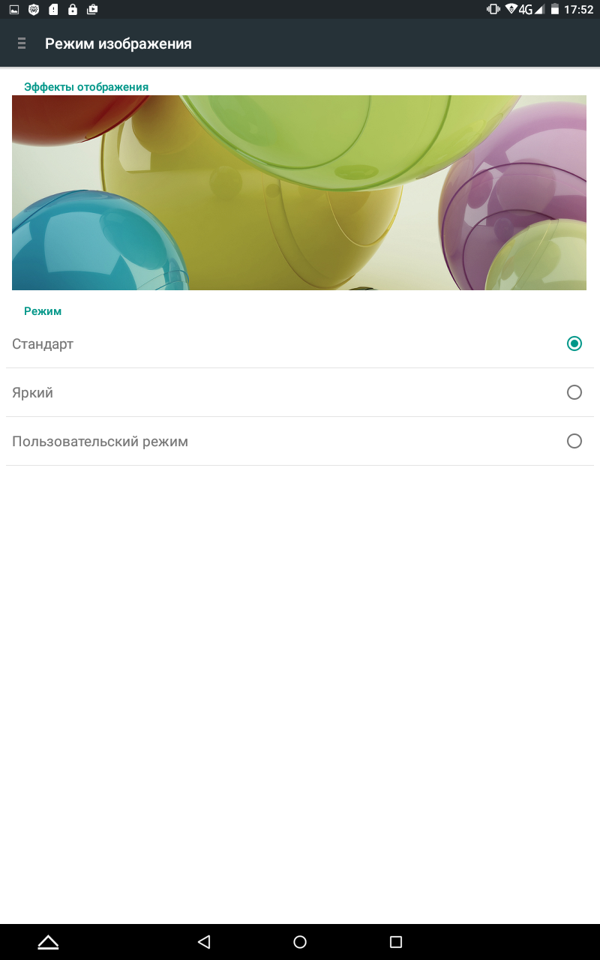Tap the up-arrow icon in the navigation bar
Image resolution: width=600 pixels, height=960 pixels.
pyautogui.click(x=48, y=942)
